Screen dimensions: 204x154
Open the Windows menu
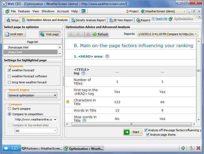click(x=48, y=11)
